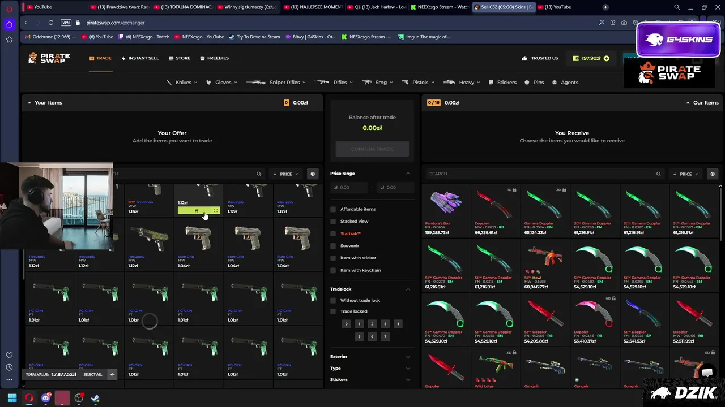725x407 pixels.
Task: Click Select All in inventory
Action: (93, 374)
